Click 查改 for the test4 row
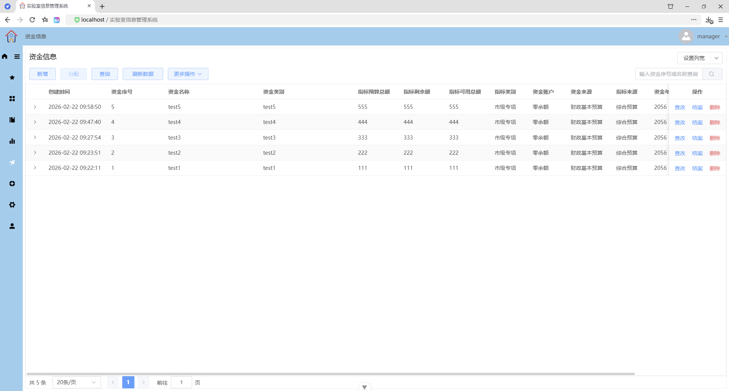The image size is (729, 391). tap(680, 122)
